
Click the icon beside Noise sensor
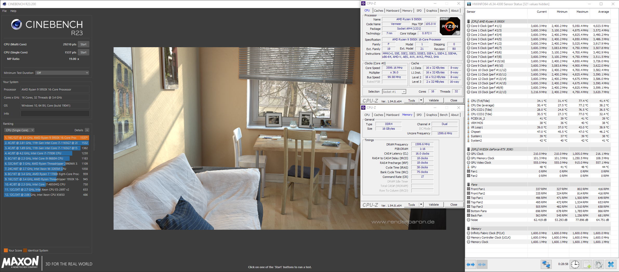(469, 220)
